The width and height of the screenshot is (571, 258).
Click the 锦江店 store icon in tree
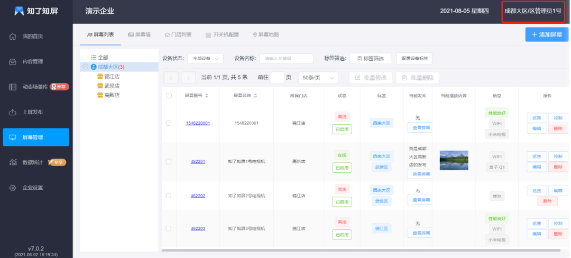point(100,77)
